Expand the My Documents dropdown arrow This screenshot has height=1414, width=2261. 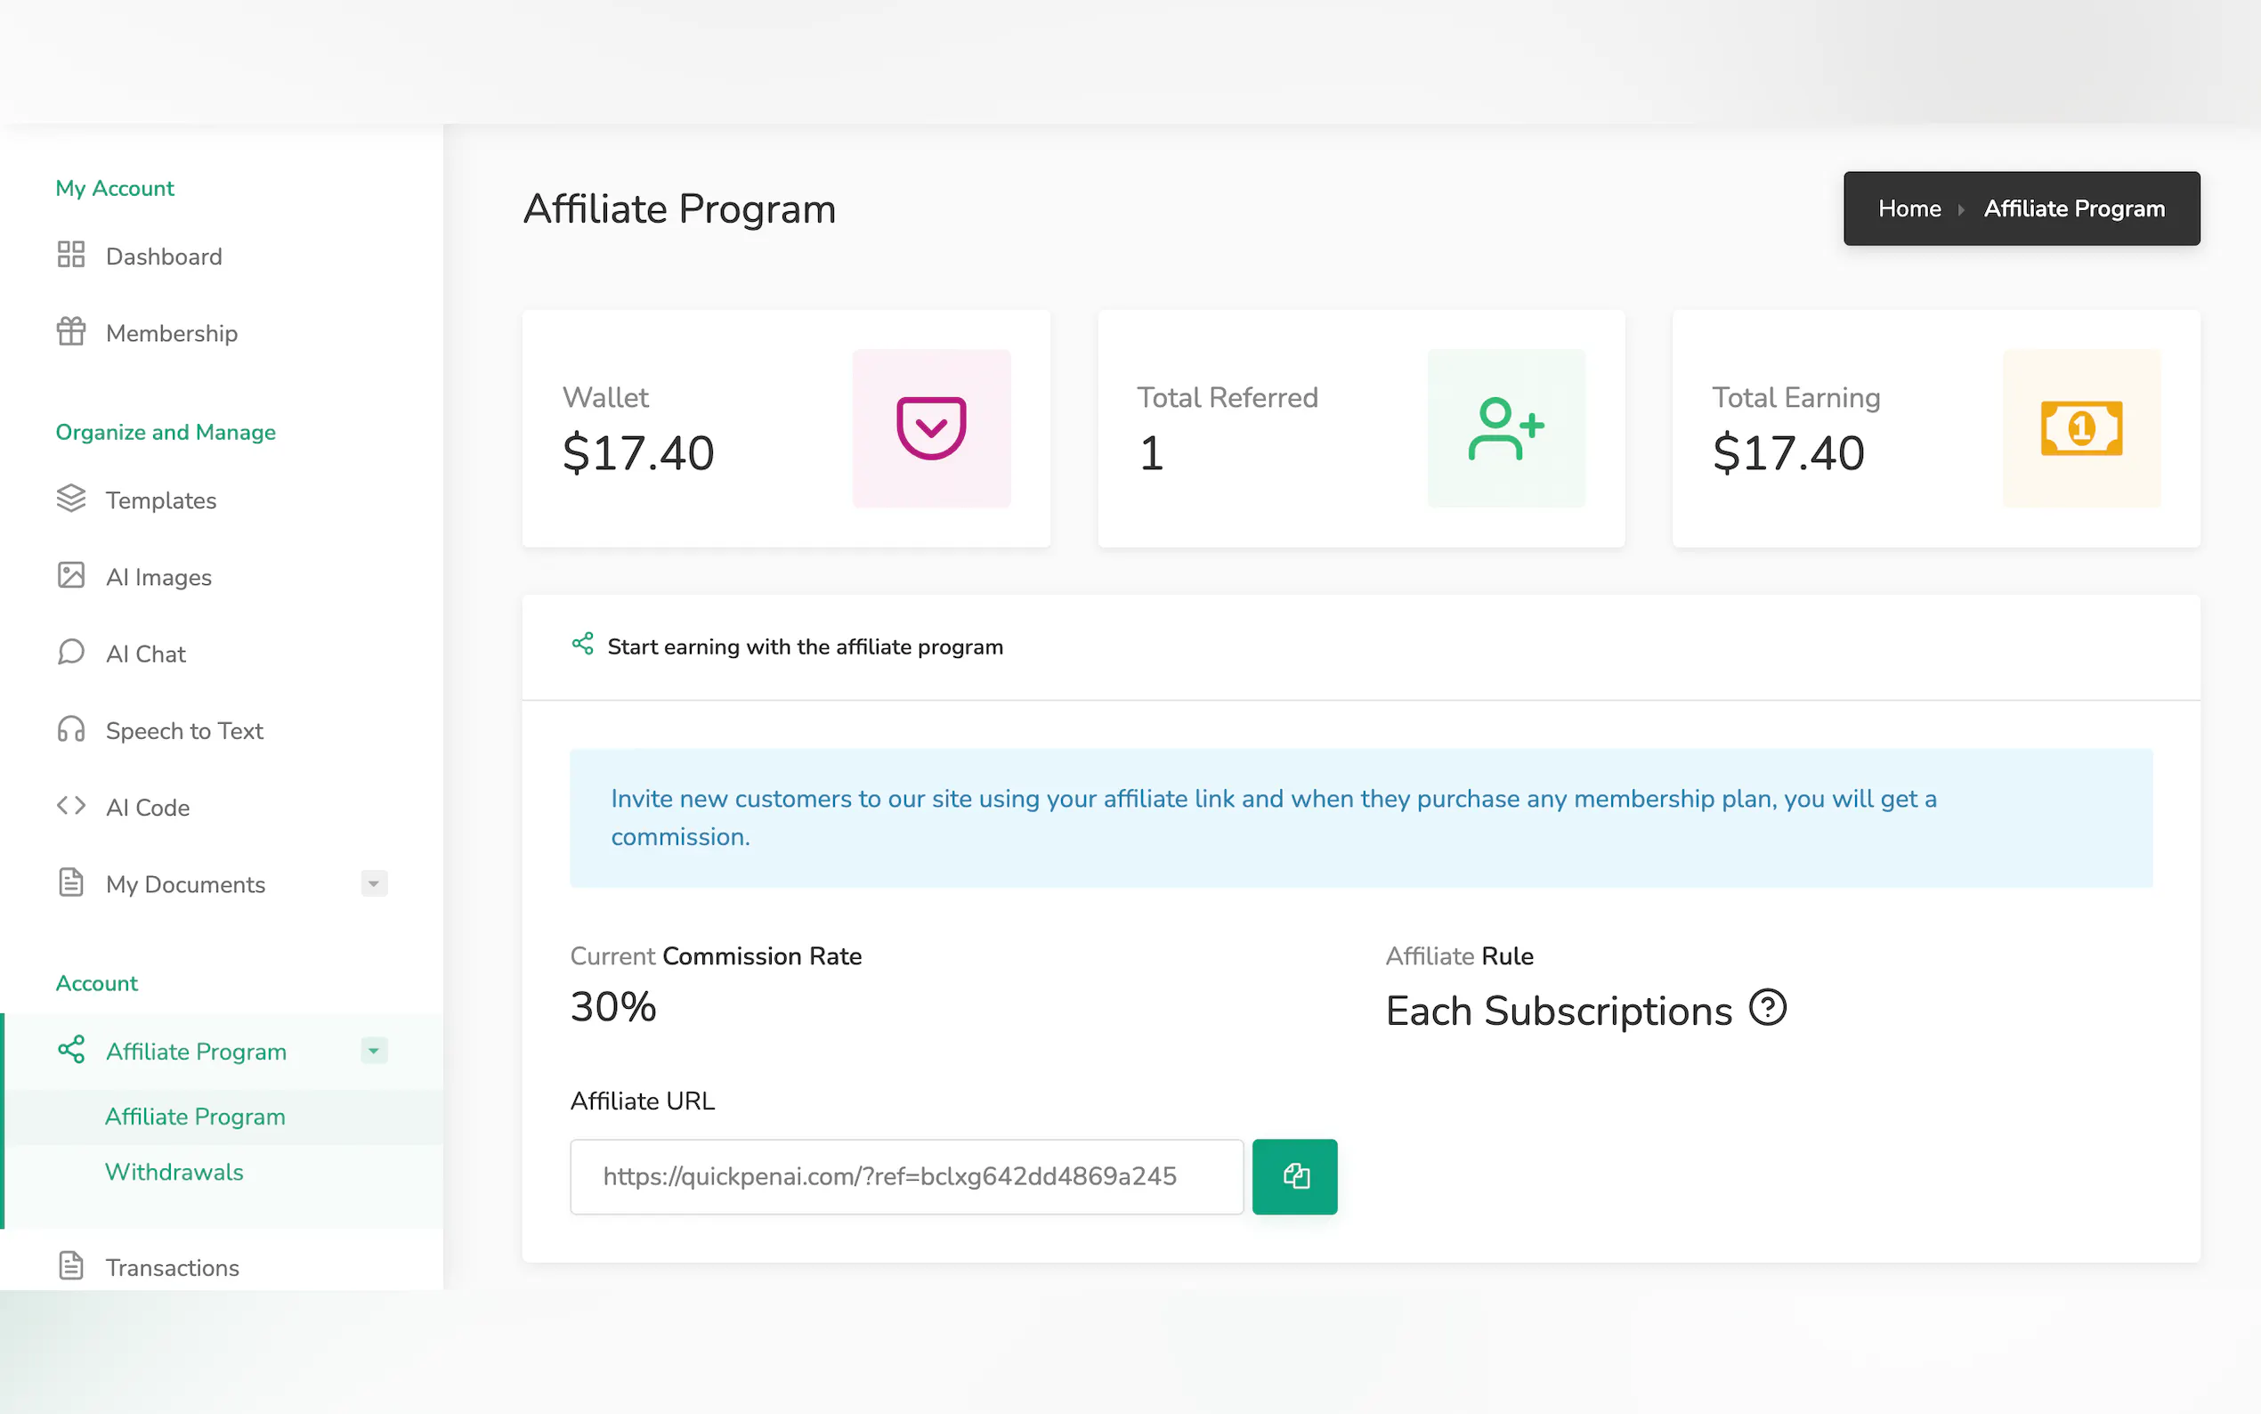point(374,883)
